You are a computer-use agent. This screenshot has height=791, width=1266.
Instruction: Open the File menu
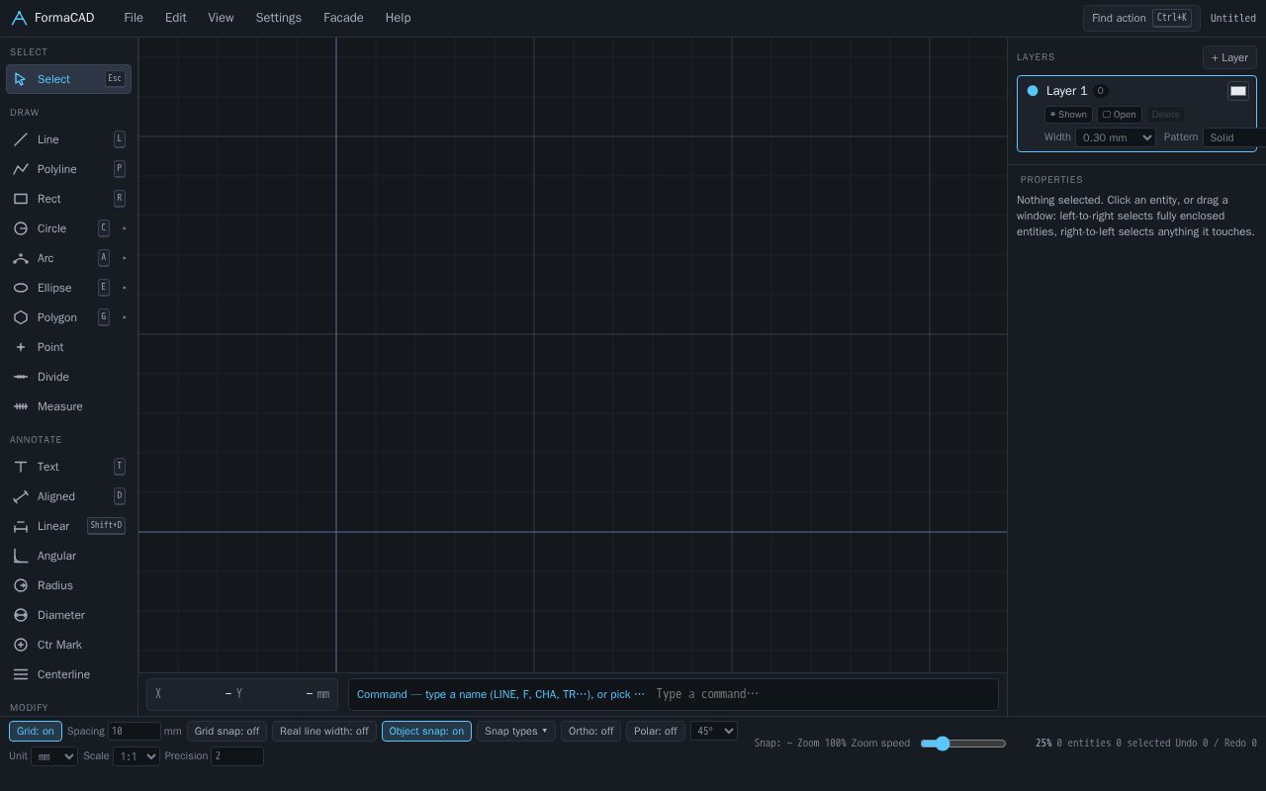134,18
